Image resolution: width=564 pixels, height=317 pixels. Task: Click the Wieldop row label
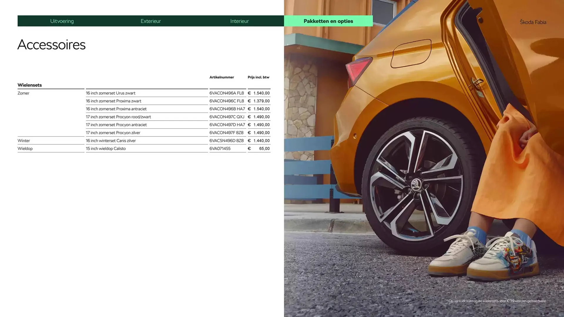(x=25, y=148)
